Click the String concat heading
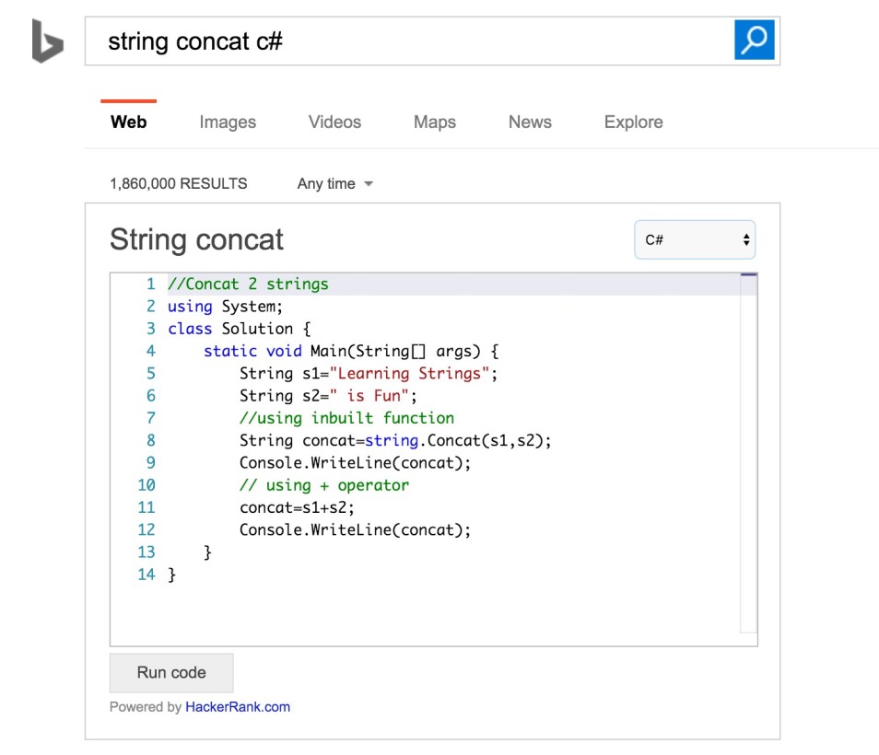Image resolution: width=879 pixels, height=755 pixels. [x=196, y=239]
